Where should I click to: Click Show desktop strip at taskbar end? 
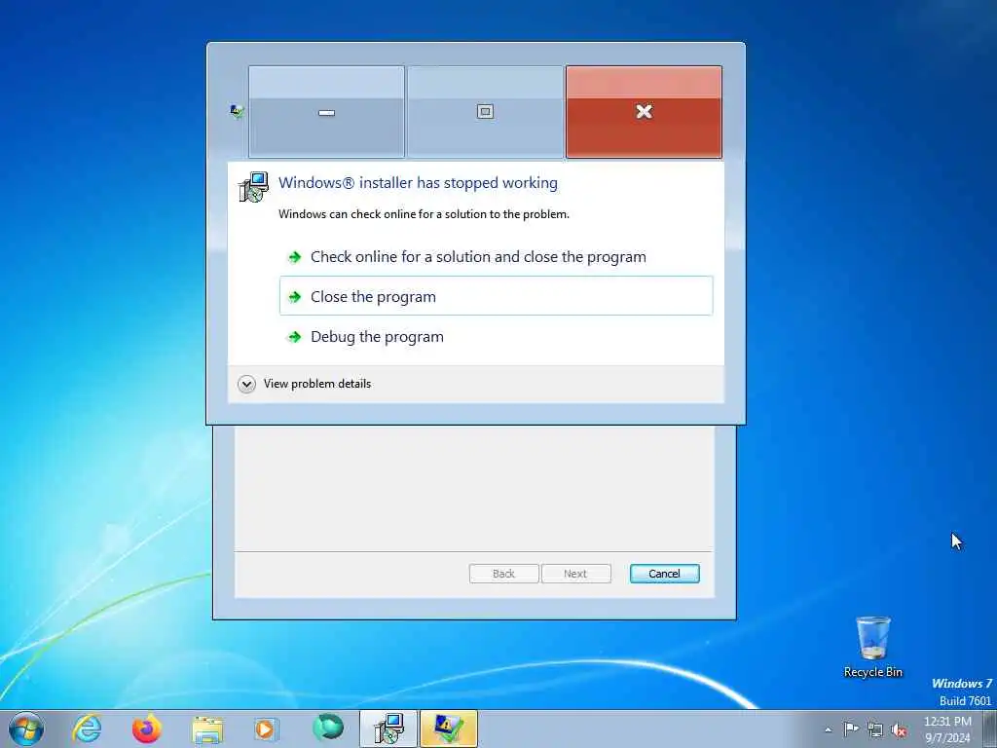pyautogui.click(x=989, y=729)
